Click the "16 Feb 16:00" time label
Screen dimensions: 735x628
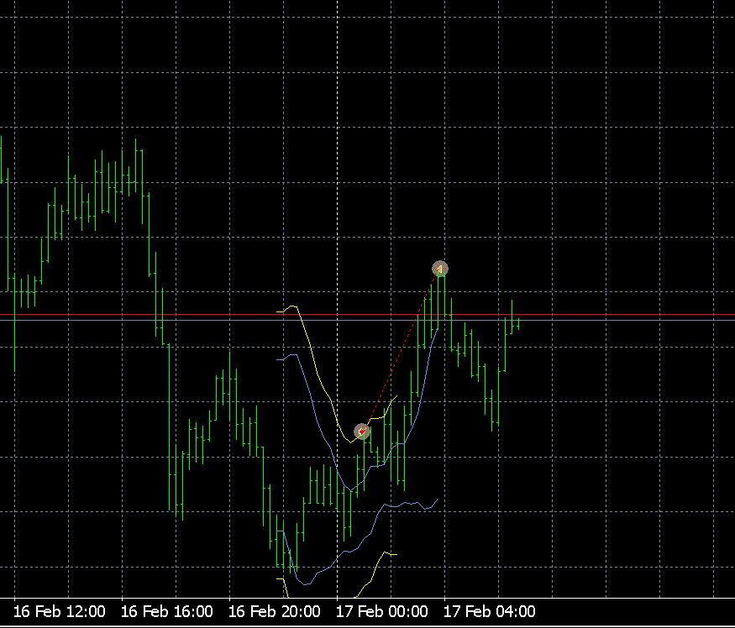coord(166,611)
